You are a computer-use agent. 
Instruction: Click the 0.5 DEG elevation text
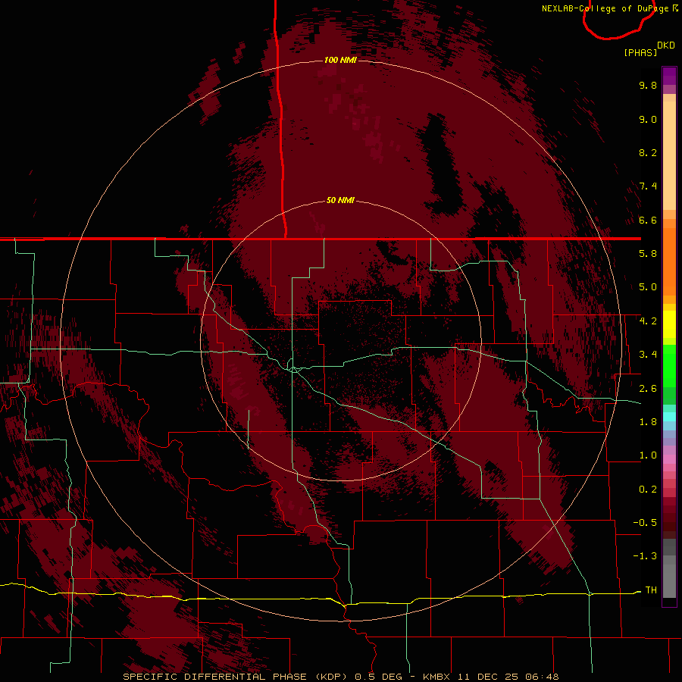coord(377,677)
